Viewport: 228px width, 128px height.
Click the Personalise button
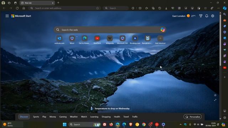(192, 117)
